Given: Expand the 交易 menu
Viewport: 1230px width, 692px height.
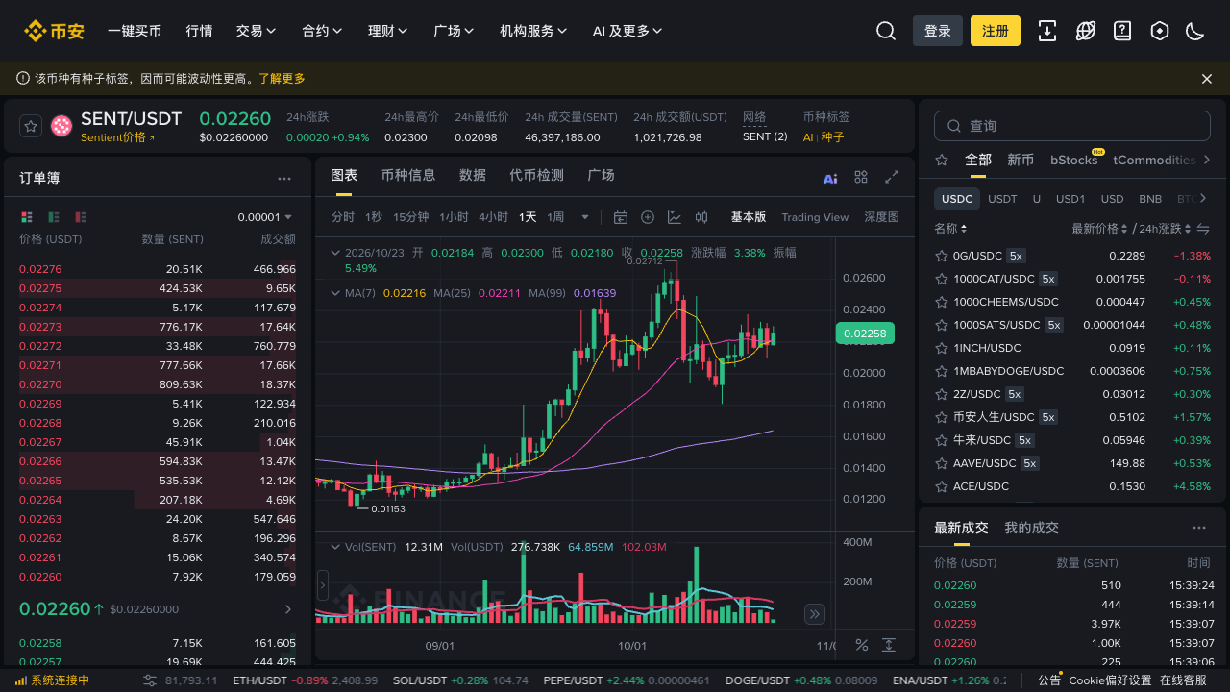Looking at the screenshot, I should click(x=257, y=31).
